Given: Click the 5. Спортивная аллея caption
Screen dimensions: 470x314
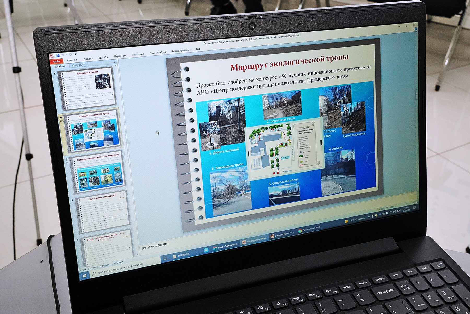Looking at the screenshot, I should [283, 182].
